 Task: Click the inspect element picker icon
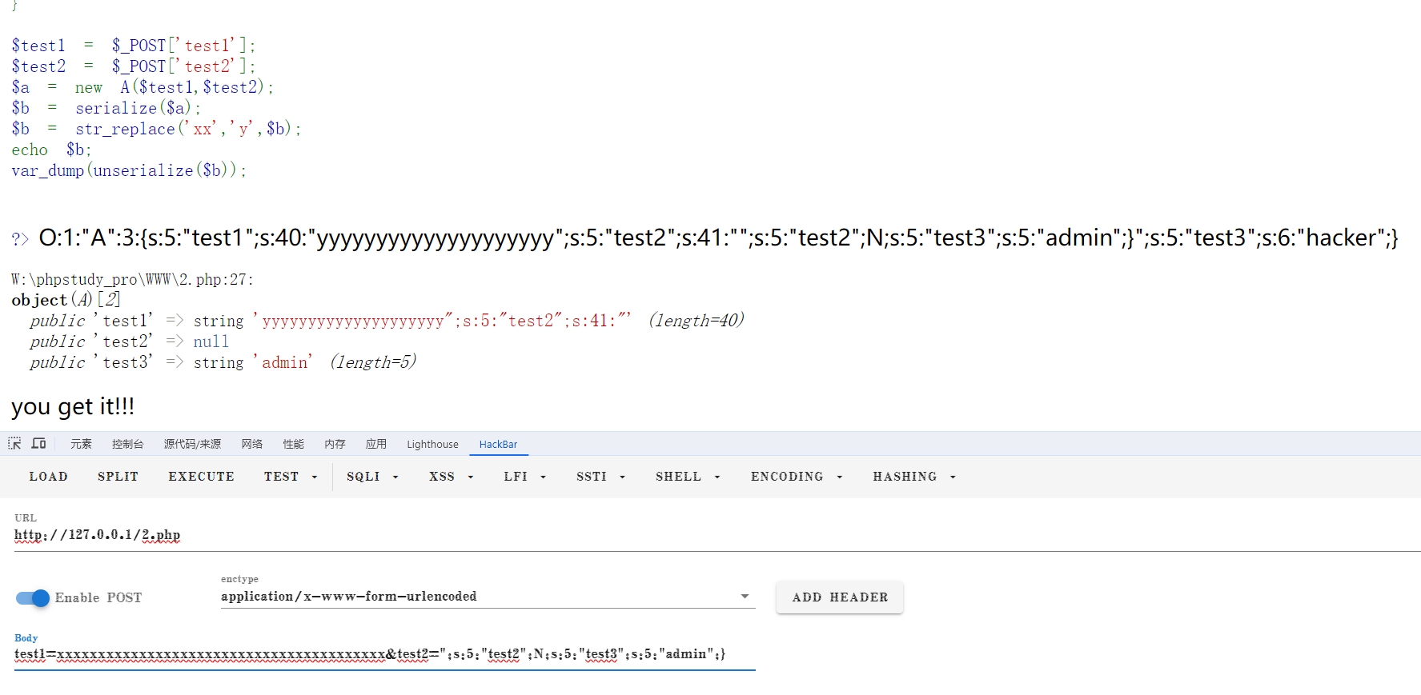tap(14, 444)
